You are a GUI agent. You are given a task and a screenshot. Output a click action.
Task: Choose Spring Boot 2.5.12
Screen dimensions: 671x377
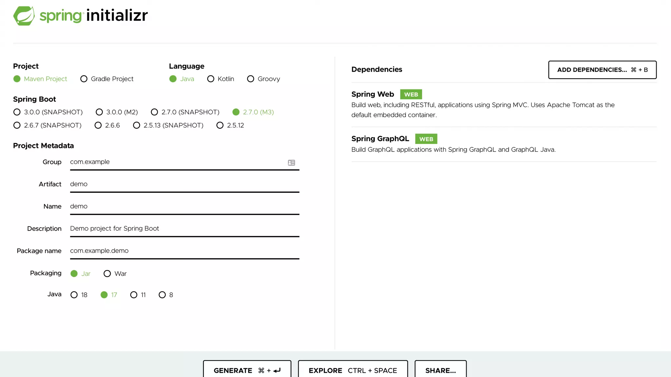220,125
